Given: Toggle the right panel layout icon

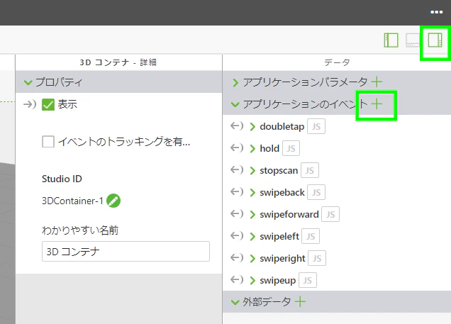Looking at the screenshot, I should click(435, 40).
